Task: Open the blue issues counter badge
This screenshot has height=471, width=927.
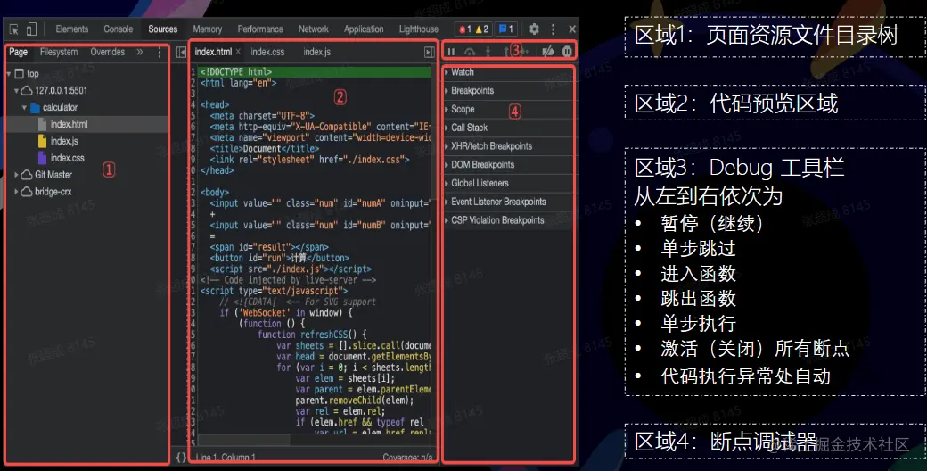Action: tap(505, 29)
